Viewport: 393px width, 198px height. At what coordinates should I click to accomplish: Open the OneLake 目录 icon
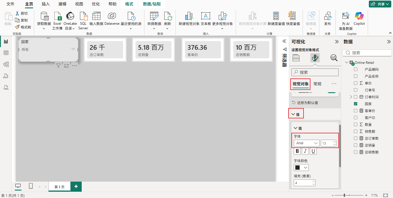(70, 16)
